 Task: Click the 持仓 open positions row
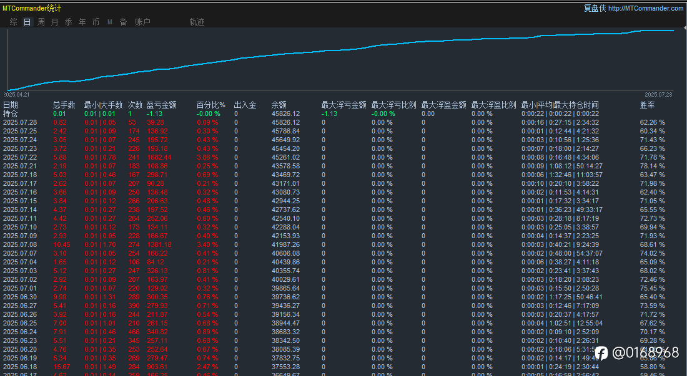click(11, 114)
